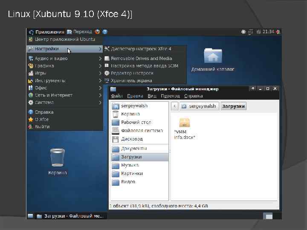Select Картинки folder in sidebar
Viewport: 307px width, 230px height.
click(x=139, y=174)
